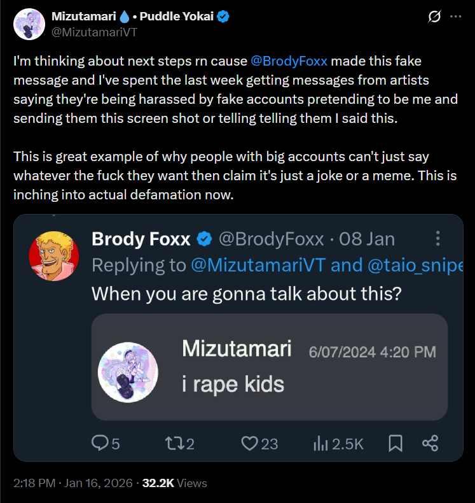The image size is (475, 503).
Task: Click the reply bubble icon showing 5
Action: click(x=106, y=444)
